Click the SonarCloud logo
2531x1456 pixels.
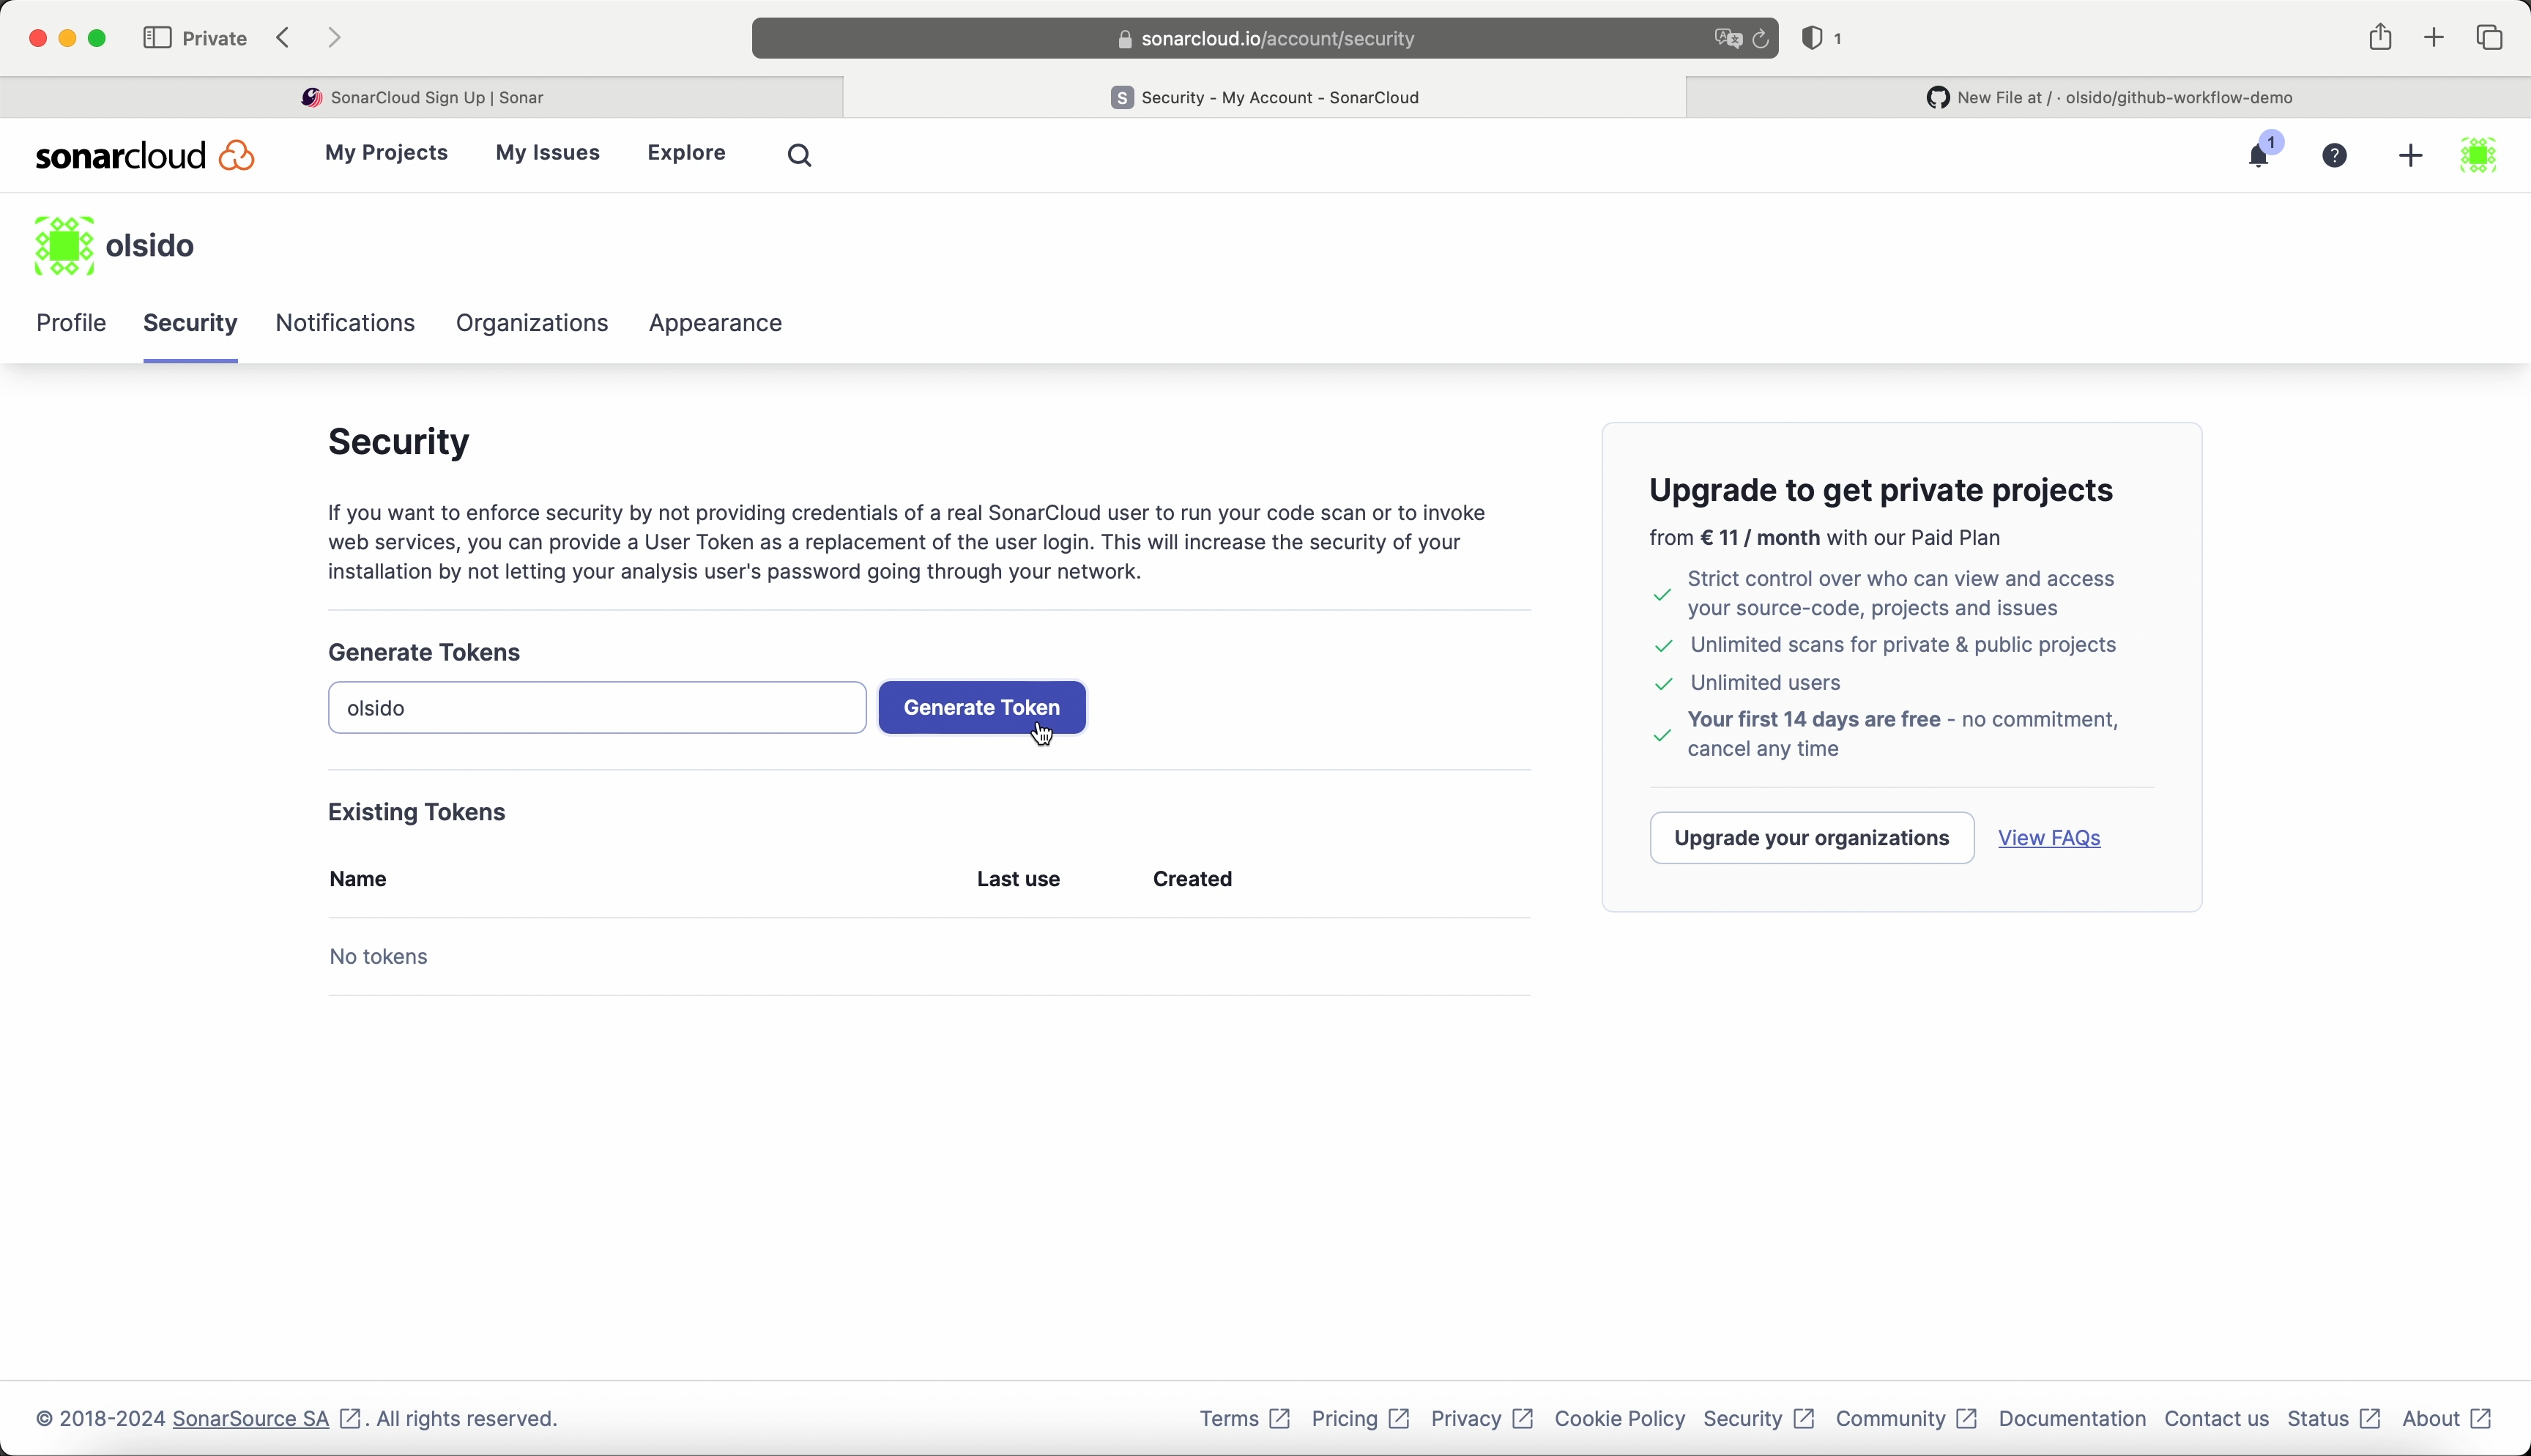[x=145, y=155]
